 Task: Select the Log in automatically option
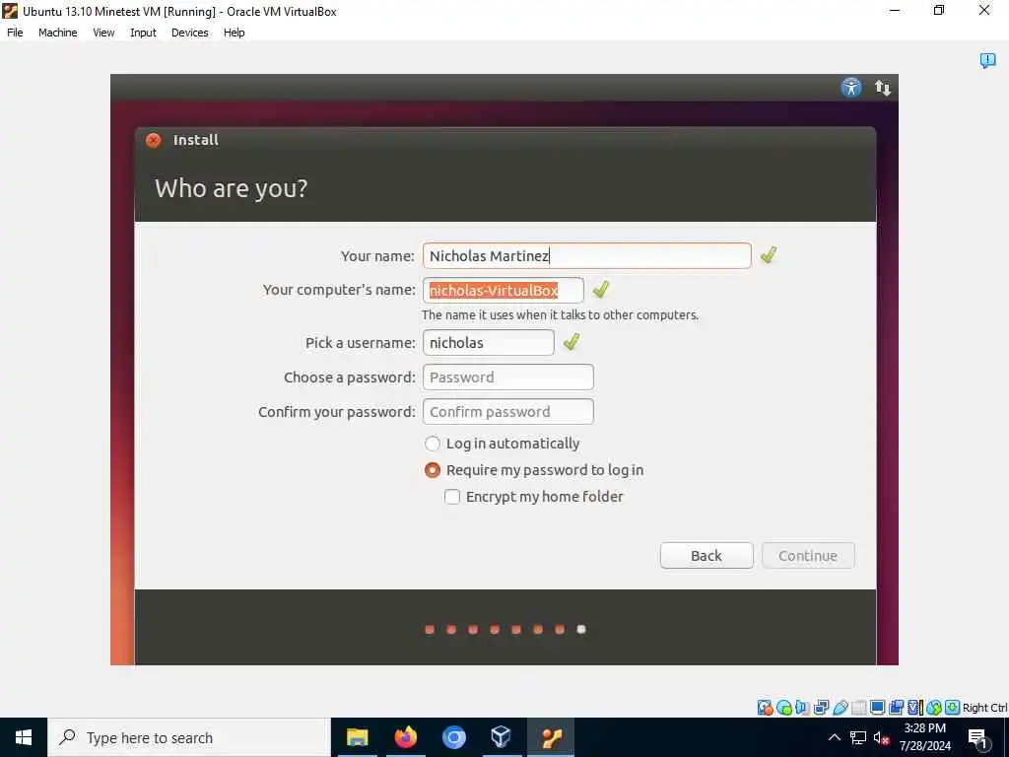502,444
